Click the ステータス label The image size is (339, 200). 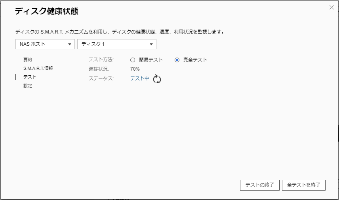tap(101, 79)
